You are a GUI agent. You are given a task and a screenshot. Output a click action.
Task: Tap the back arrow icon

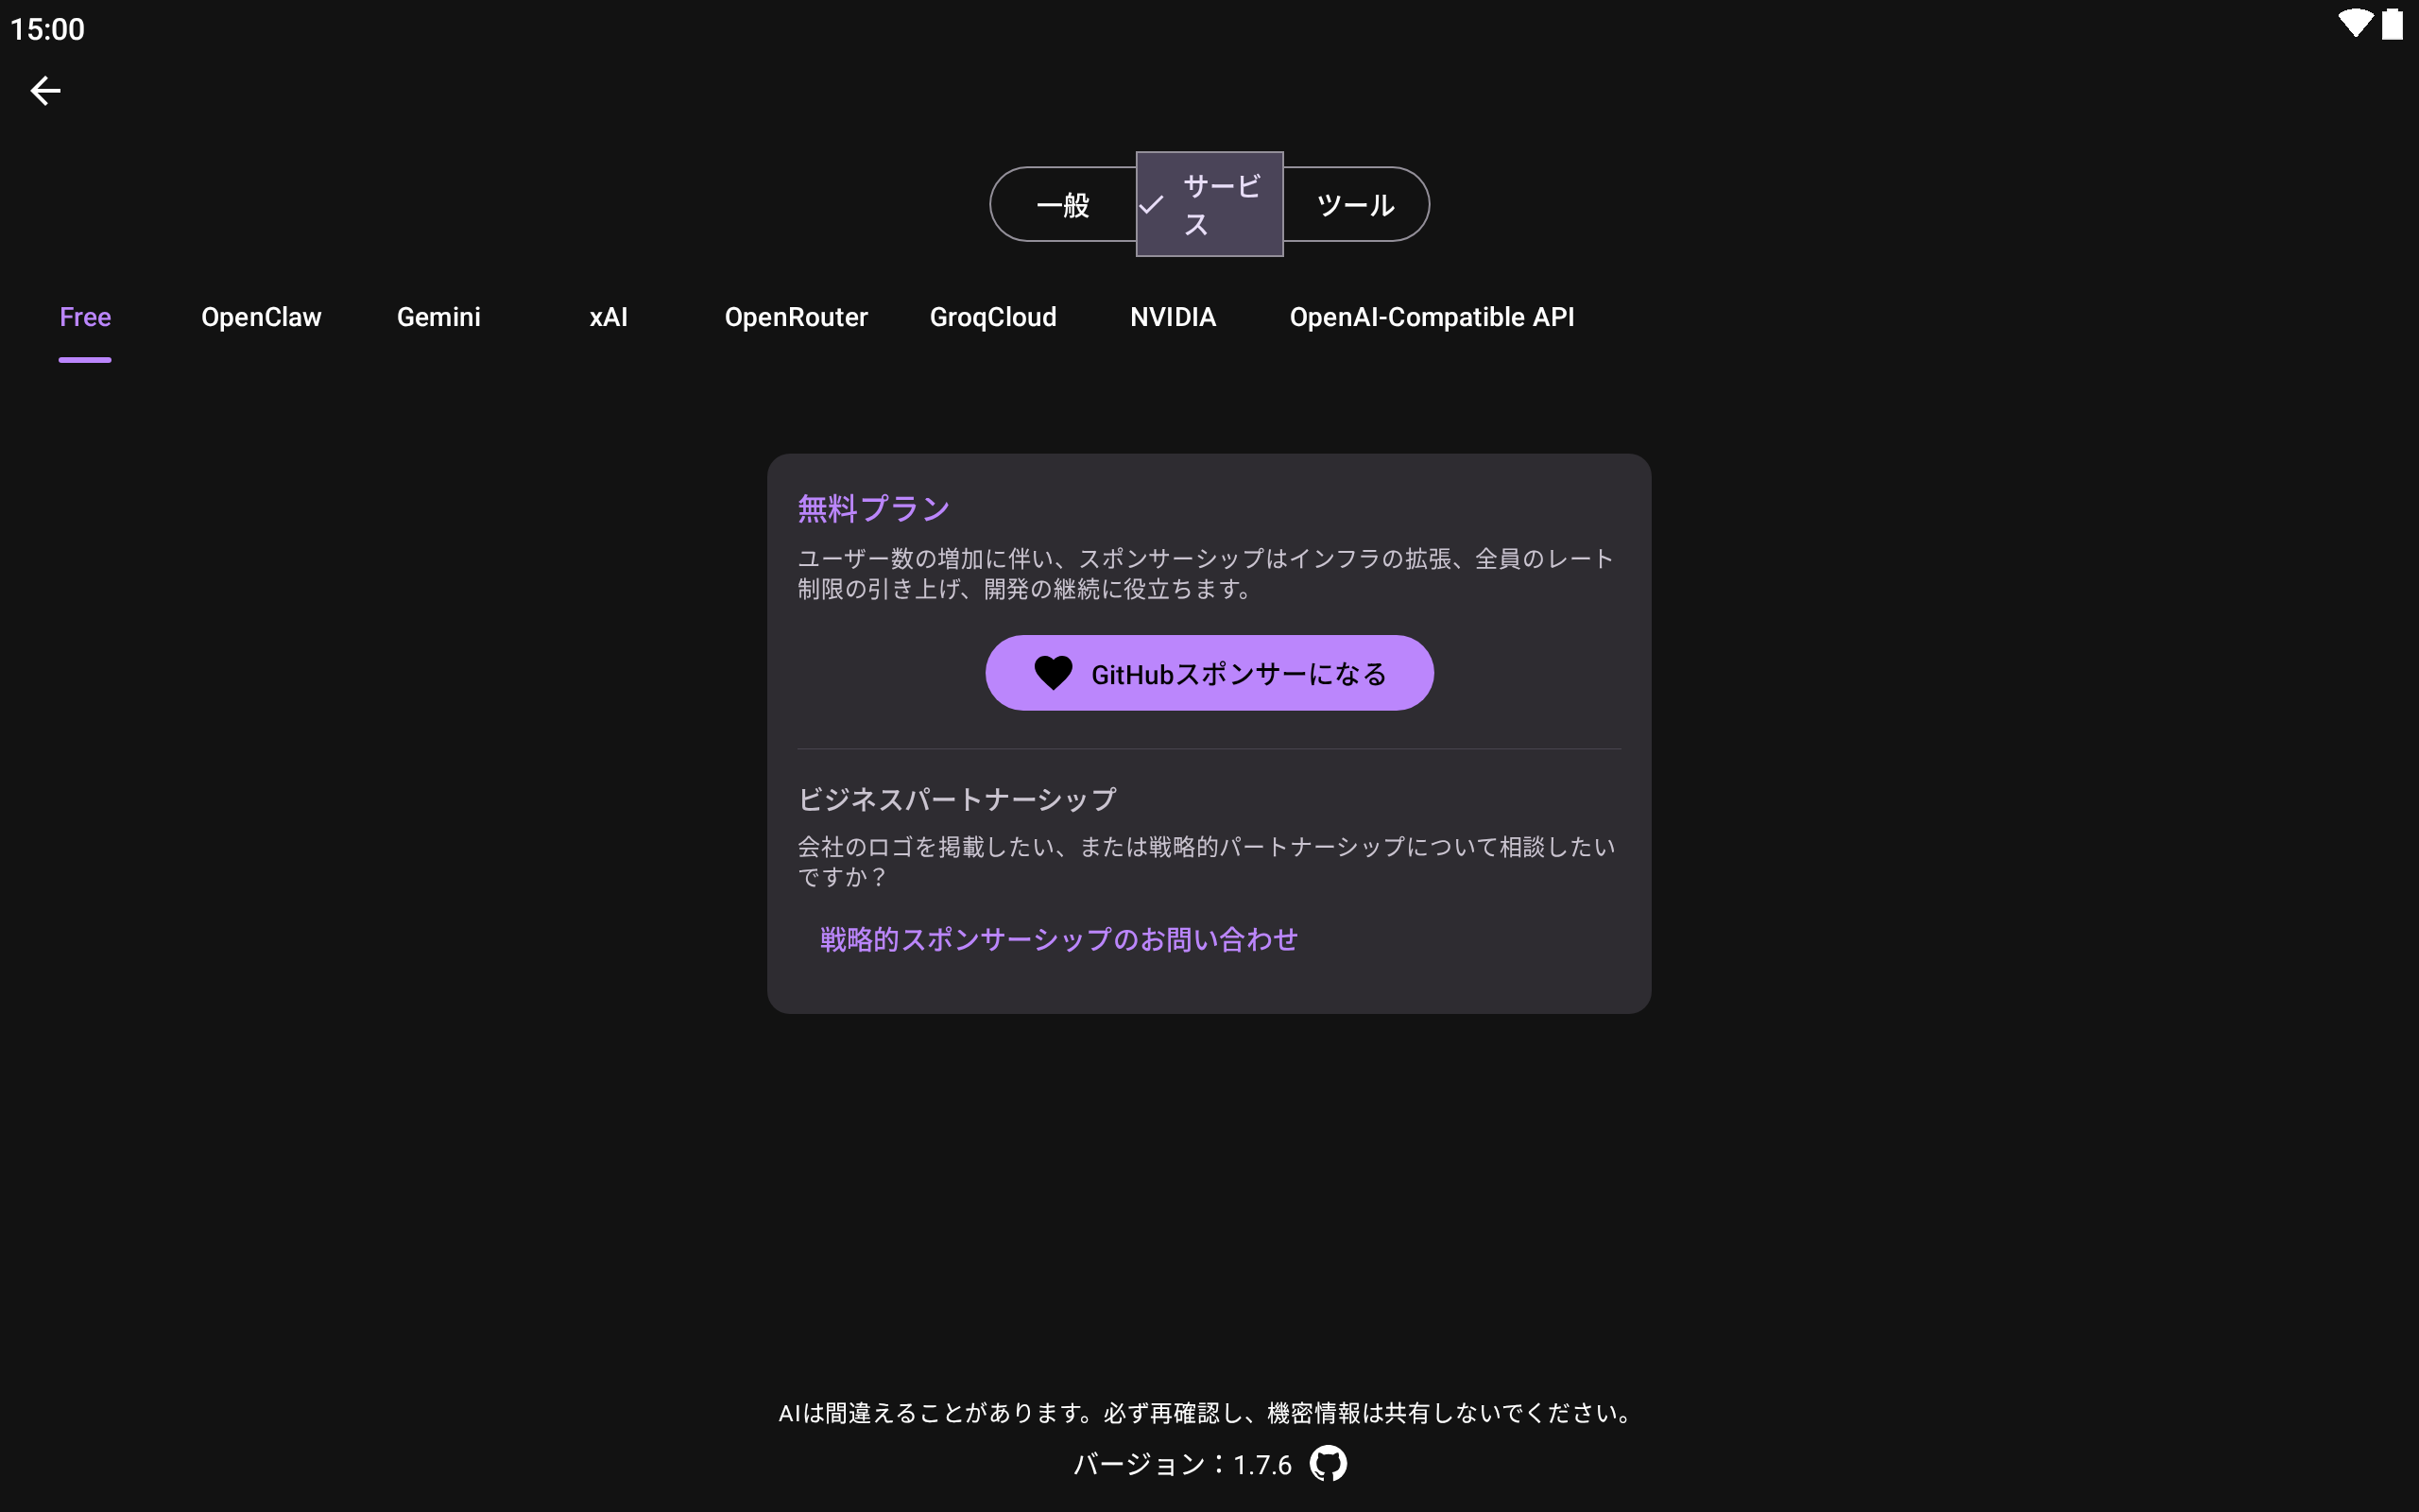tap(45, 91)
